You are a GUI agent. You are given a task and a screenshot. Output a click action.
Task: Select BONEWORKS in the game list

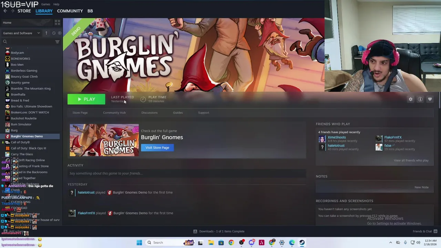[x=20, y=59]
